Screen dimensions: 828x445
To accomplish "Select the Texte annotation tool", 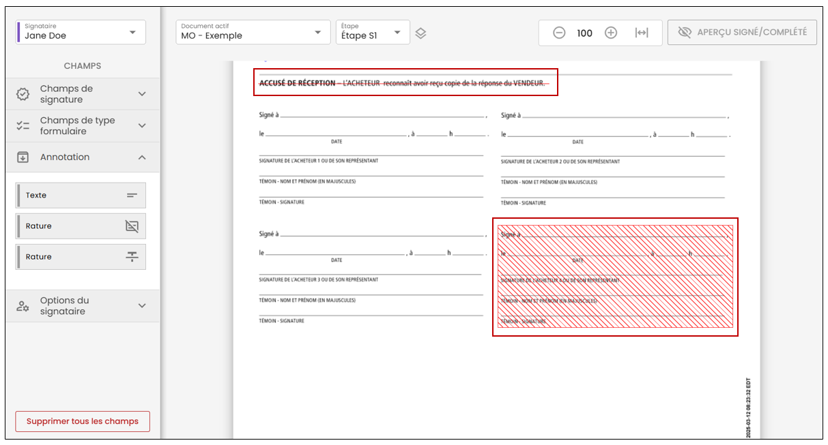I will (x=81, y=195).
